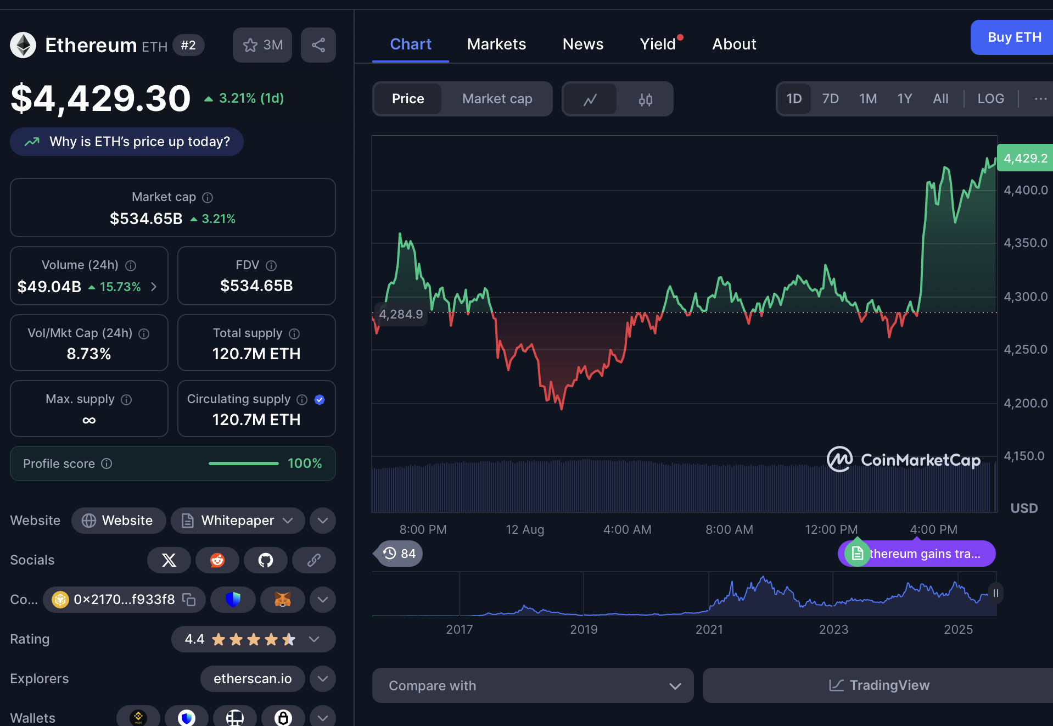Click the current price tag 4,429.2
Viewport: 1053px width, 726px height.
point(1025,158)
